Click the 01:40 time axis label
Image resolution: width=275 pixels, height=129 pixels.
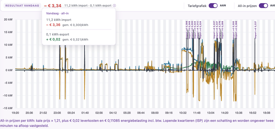coord(85,113)
